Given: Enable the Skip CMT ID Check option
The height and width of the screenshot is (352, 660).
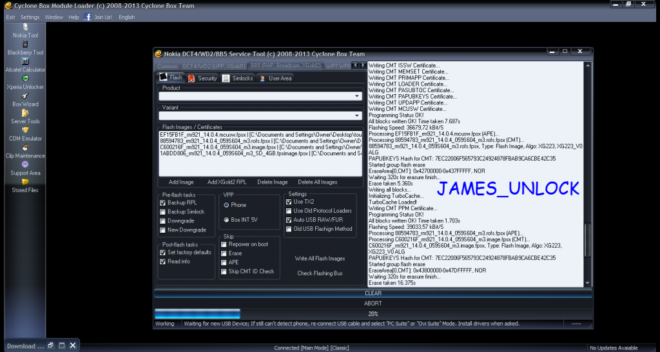Looking at the screenshot, I should click(224, 271).
